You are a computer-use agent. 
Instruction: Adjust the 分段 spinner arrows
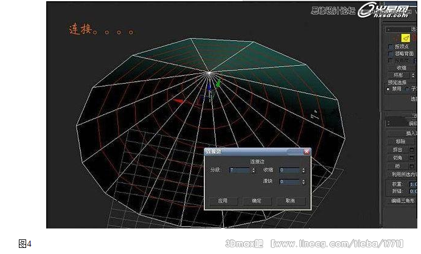(x=253, y=170)
